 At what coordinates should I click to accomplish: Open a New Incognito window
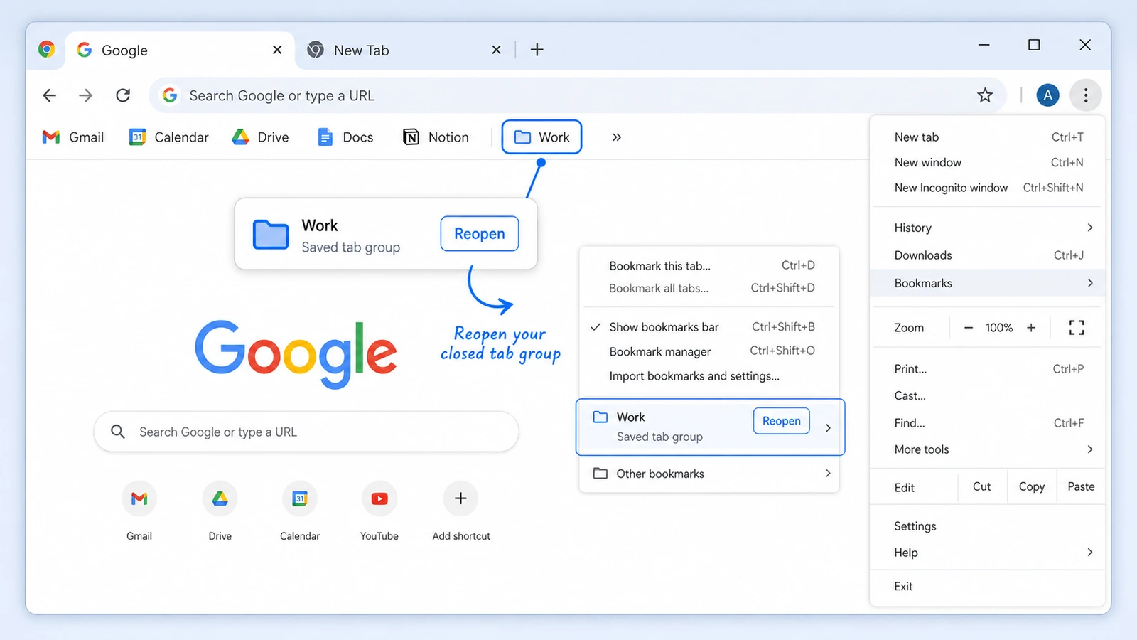coord(988,188)
